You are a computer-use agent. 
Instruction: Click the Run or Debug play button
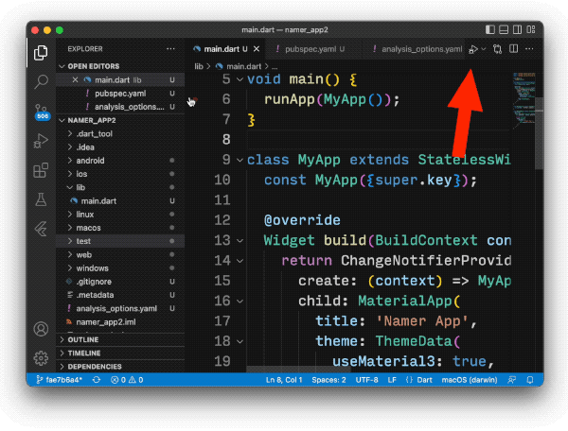pos(473,48)
